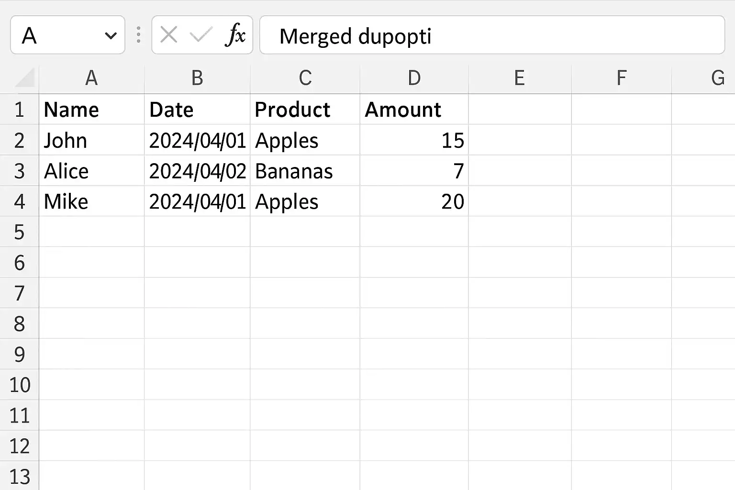Click the Enter checkmark formula icon
Image resolution: width=735 pixels, height=490 pixels.
[201, 35]
